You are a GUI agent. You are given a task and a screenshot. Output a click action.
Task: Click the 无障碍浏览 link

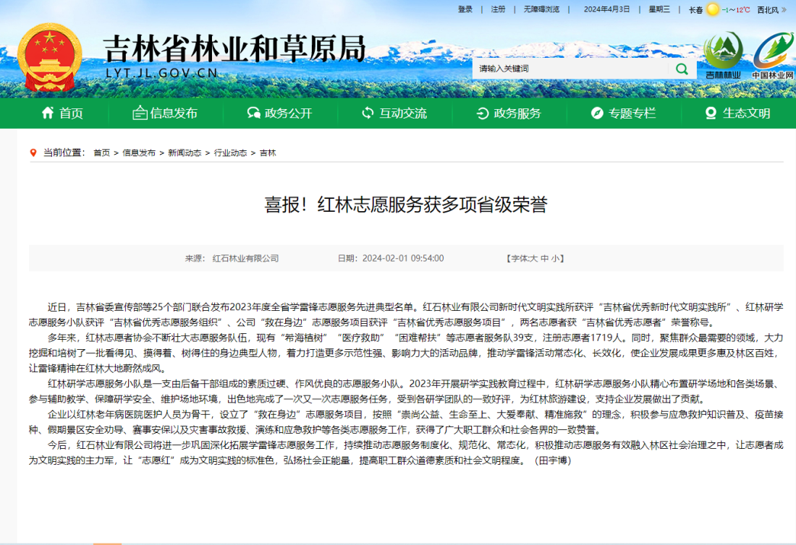pyautogui.click(x=541, y=9)
